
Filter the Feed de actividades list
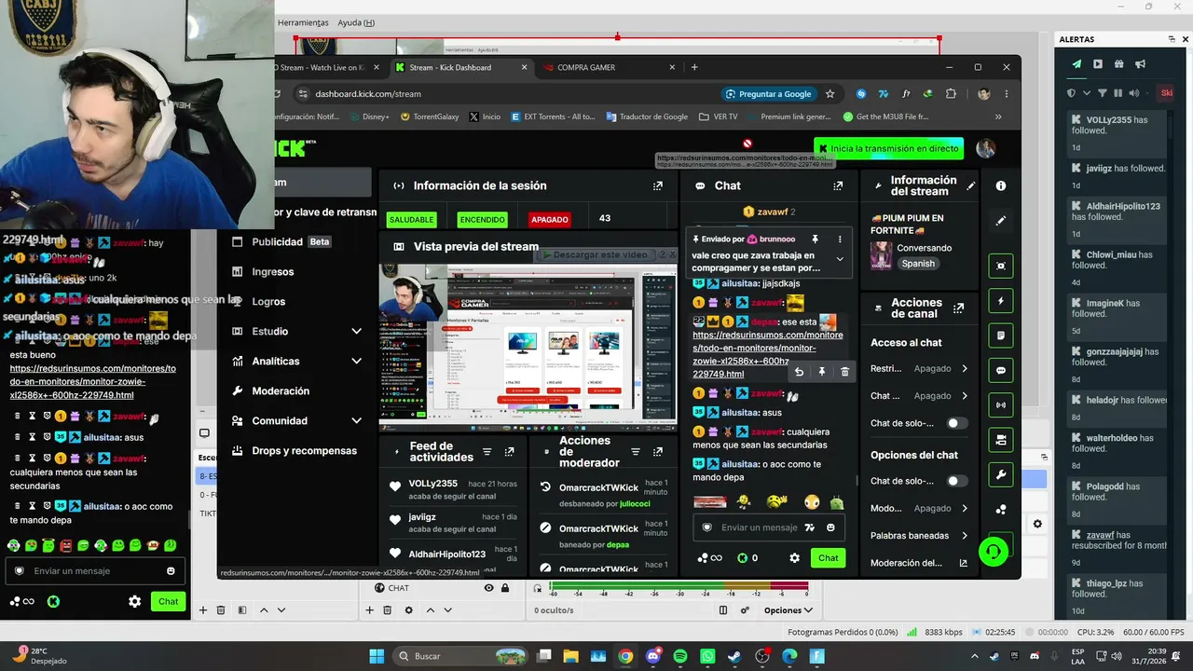(487, 452)
